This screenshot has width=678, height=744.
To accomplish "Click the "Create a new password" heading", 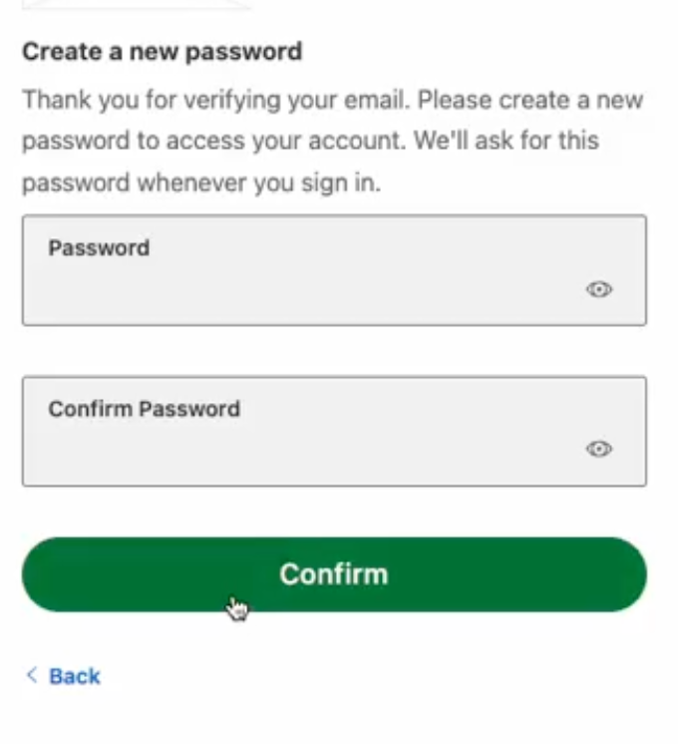I will [162, 51].
